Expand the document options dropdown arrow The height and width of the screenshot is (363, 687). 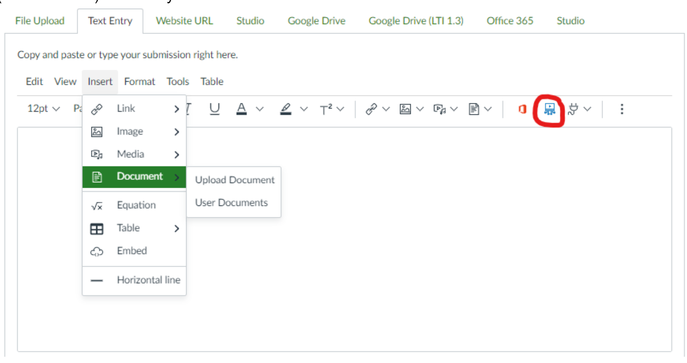click(488, 109)
